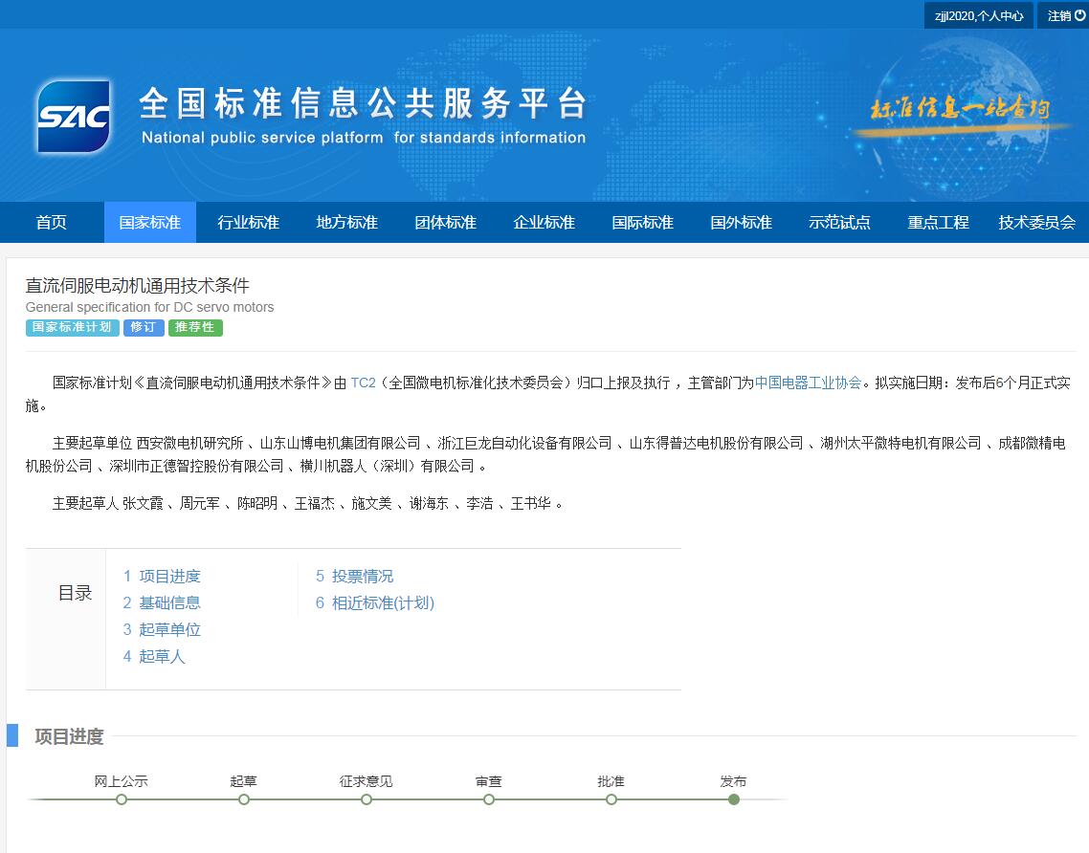Jump to 1 项目进度 section
The width and height of the screenshot is (1089, 853).
[162, 577]
